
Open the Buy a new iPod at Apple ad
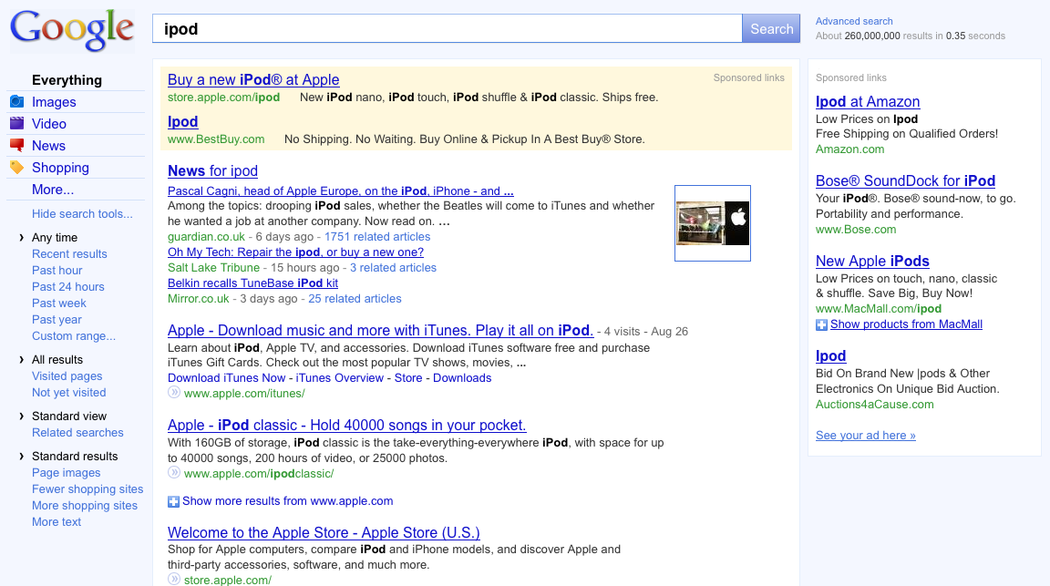coord(253,79)
